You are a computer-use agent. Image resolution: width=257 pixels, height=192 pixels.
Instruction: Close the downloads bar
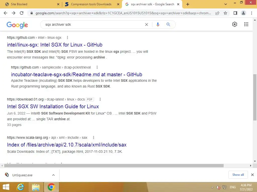pyautogui.click(x=252, y=175)
